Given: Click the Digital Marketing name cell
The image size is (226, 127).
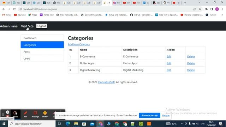Looking at the screenshot, I should click(x=100, y=70).
